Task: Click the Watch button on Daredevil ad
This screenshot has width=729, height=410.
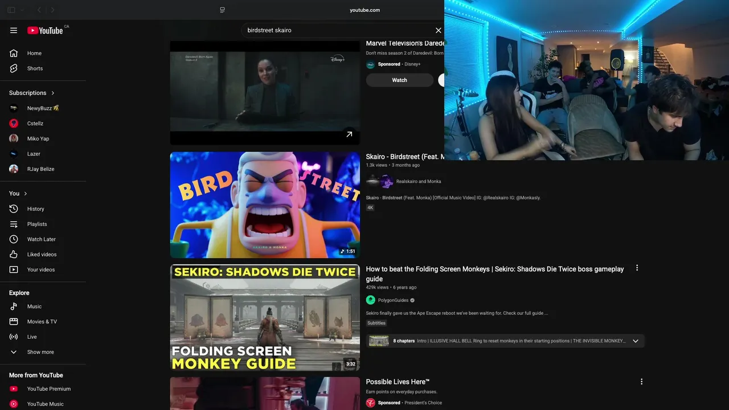Action: coord(400,80)
